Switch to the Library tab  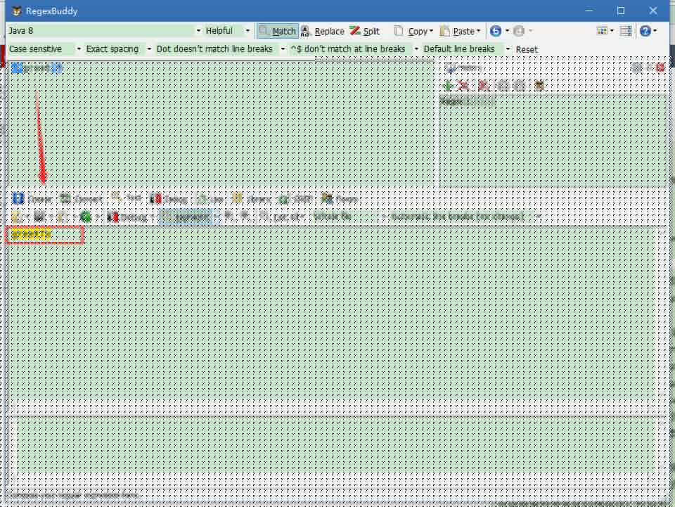(x=252, y=199)
